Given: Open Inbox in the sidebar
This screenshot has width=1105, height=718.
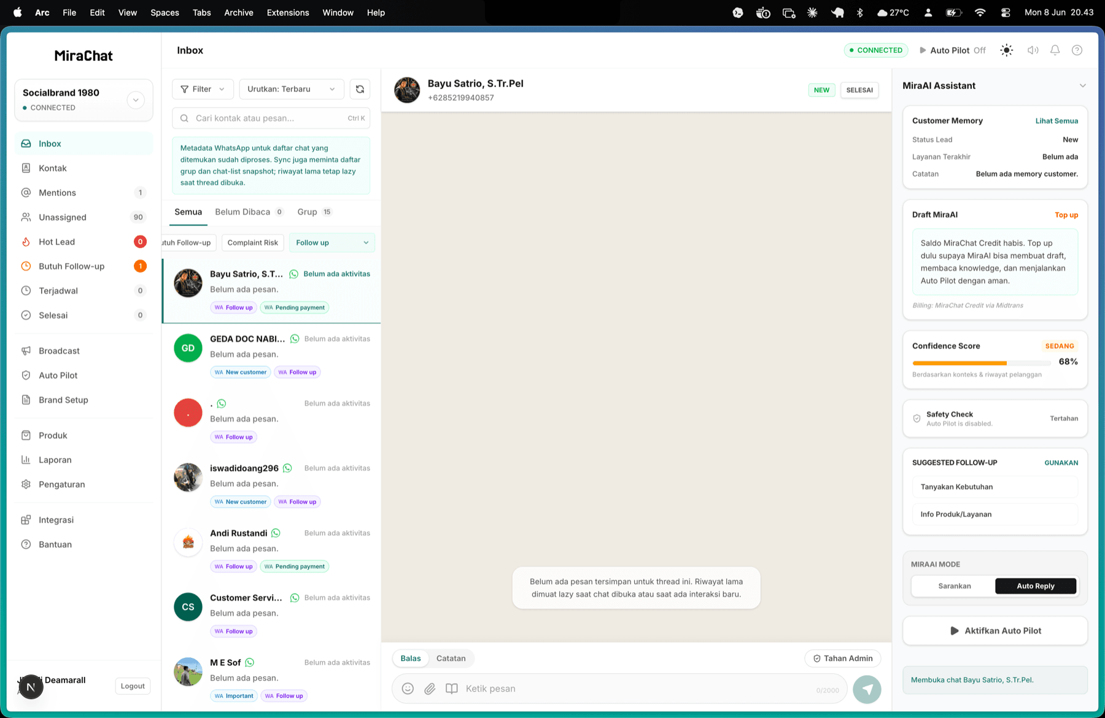Looking at the screenshot, I should pos(83,144).
